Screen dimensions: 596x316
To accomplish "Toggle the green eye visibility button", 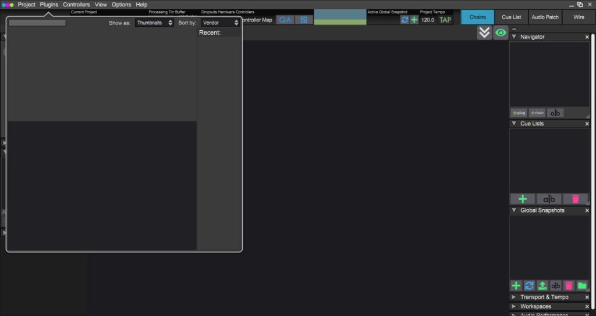I will pos(500,33).
